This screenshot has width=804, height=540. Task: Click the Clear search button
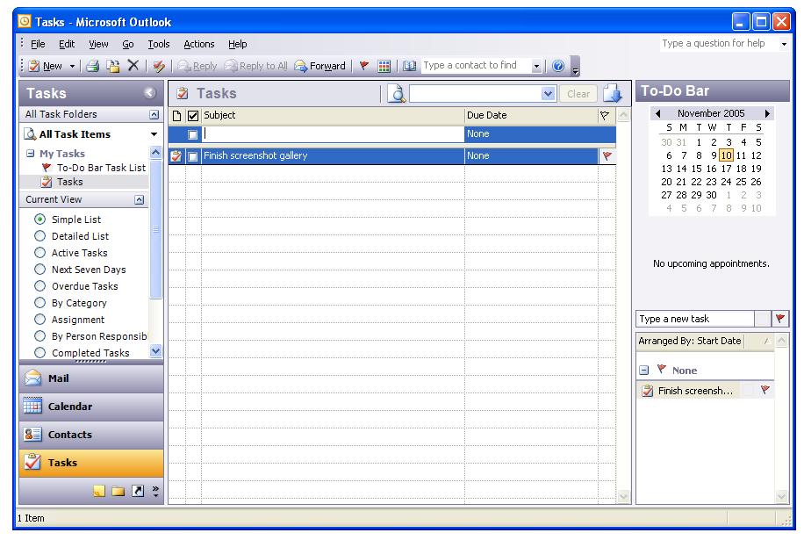(578, 94)
